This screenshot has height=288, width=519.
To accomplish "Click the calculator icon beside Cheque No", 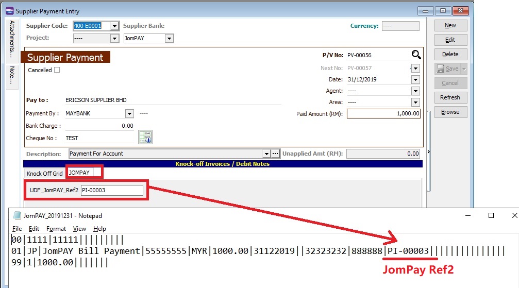I will coord(145,137).
